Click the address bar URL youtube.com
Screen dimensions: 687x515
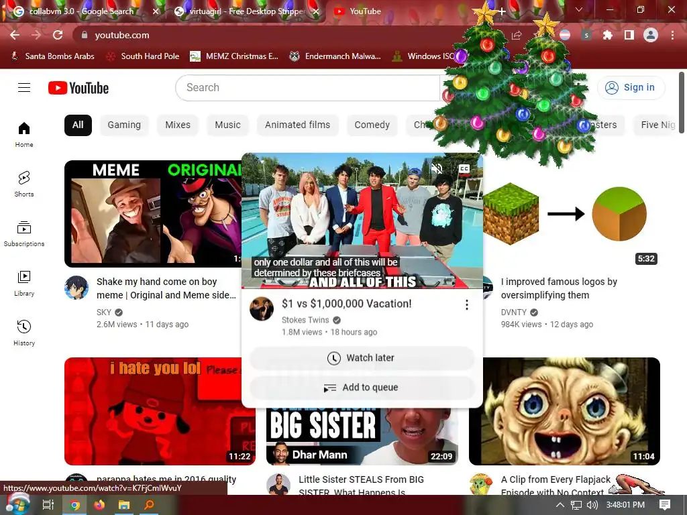[122, 35]
